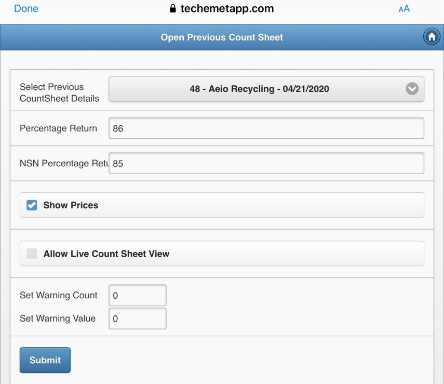The width and height of the screenshot is (444, 384).
Task: Click the 'Open Previous Count Sheet' header title
Action: tap(222, 37)
